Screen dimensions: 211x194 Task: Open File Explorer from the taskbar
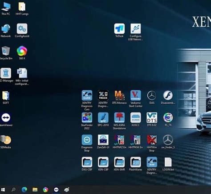click(x=35, y=190)
